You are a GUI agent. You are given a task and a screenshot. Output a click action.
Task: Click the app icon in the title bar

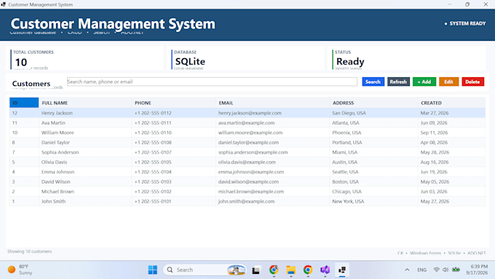point(4,4)
